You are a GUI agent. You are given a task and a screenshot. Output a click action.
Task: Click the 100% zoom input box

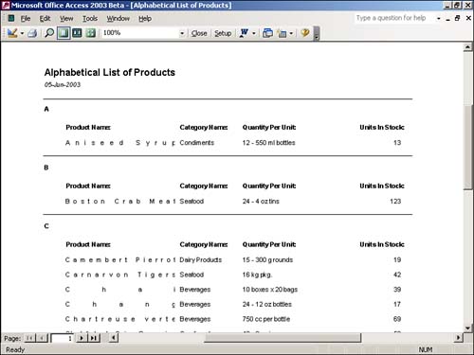[x=140, y=33]
